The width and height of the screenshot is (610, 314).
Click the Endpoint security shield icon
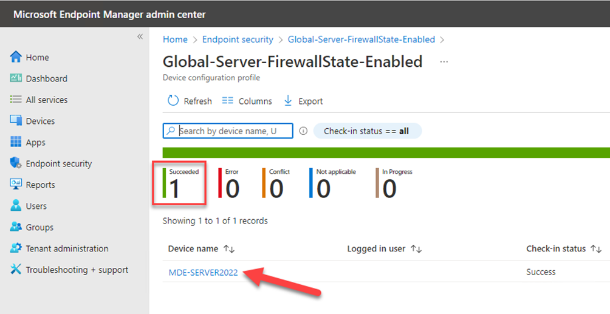16,163
